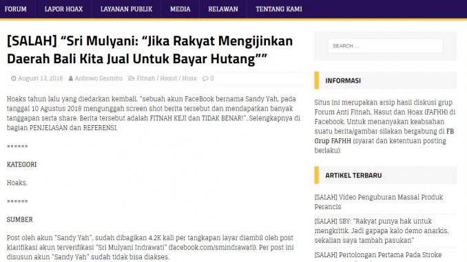The height and width of the screenshot is (262, 467).
Task: Open SBY Rakyat punya hak untuk mengkritik article
Action: (x=382, y=231)
